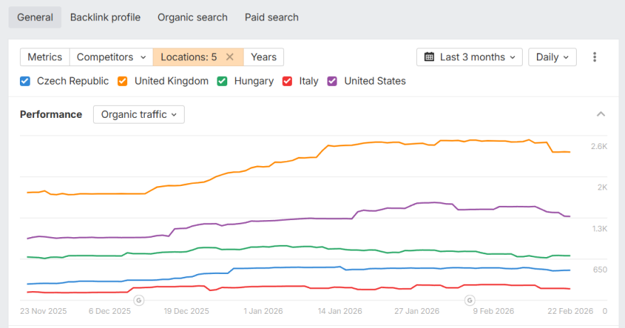The image size is (625, 328).
Task: Uncheck the Czech Republic checkbox
Action: click(x=25, y=81)
